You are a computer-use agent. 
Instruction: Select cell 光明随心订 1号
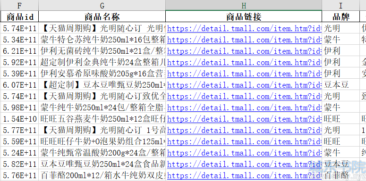102,130
